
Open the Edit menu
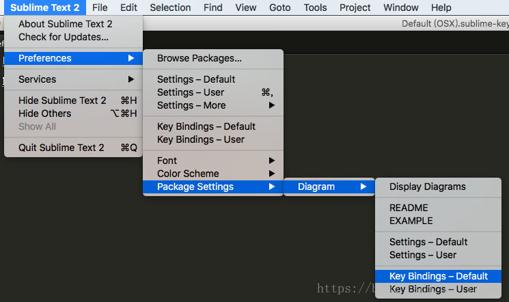128,8
